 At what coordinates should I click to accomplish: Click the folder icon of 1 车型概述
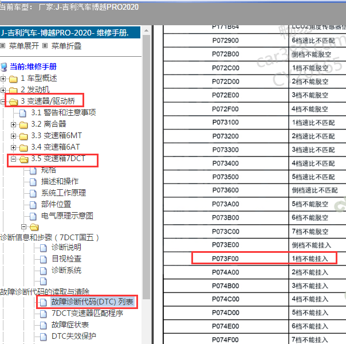[x=13, y=79]
